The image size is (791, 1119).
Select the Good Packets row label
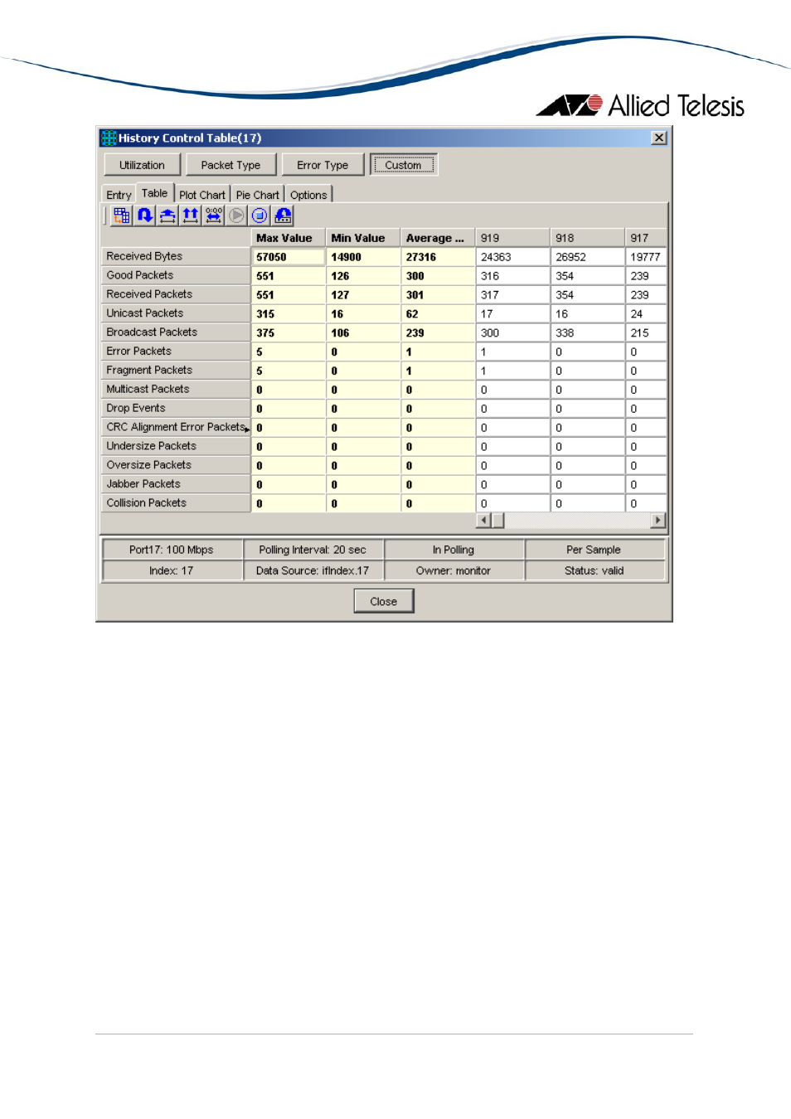click(x=176, y=275)
